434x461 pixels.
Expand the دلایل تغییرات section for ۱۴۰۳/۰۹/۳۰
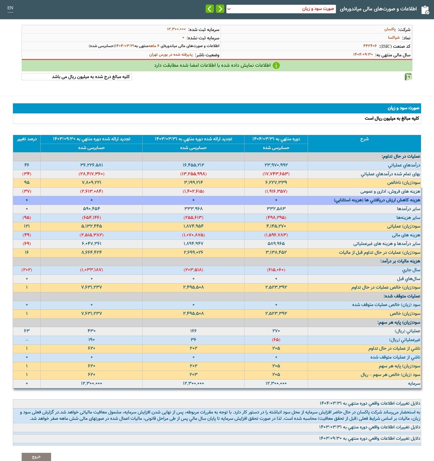click(369, 438)
